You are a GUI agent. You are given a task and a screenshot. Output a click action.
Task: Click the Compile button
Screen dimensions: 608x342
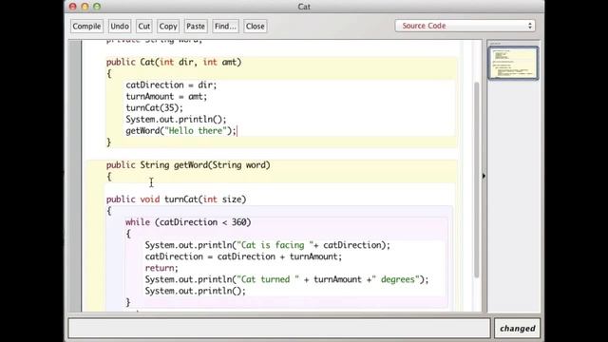[x=86, y=27]
